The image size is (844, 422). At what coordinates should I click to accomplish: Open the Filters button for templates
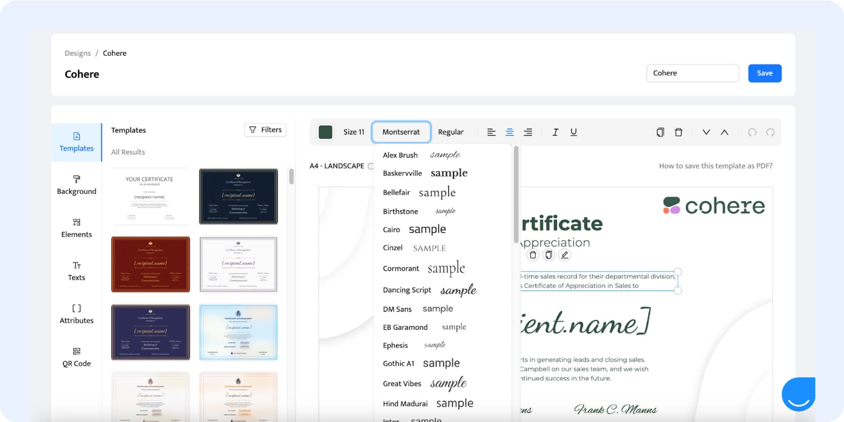pos(265,130)
